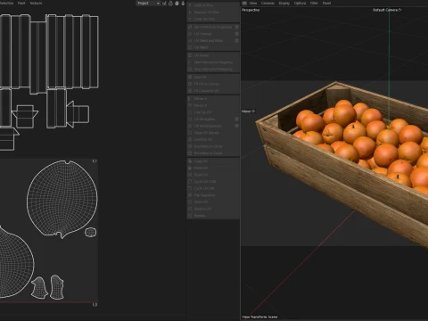Choose Cycle UV CCW
The height and width of the screenshot is (321, 428).
click(213, 181)
